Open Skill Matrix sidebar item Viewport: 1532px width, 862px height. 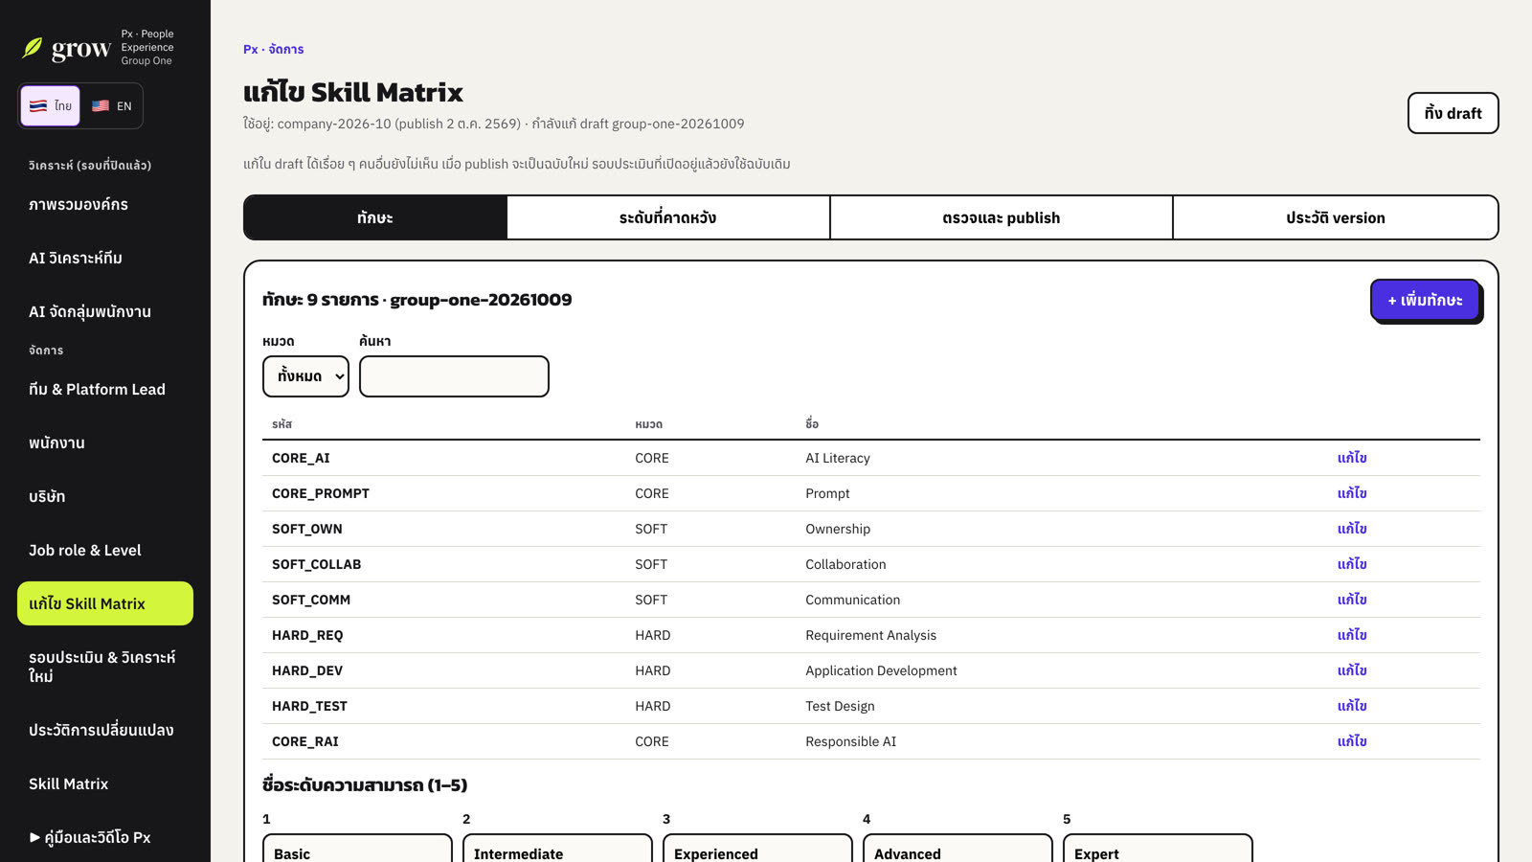point(105,783)
